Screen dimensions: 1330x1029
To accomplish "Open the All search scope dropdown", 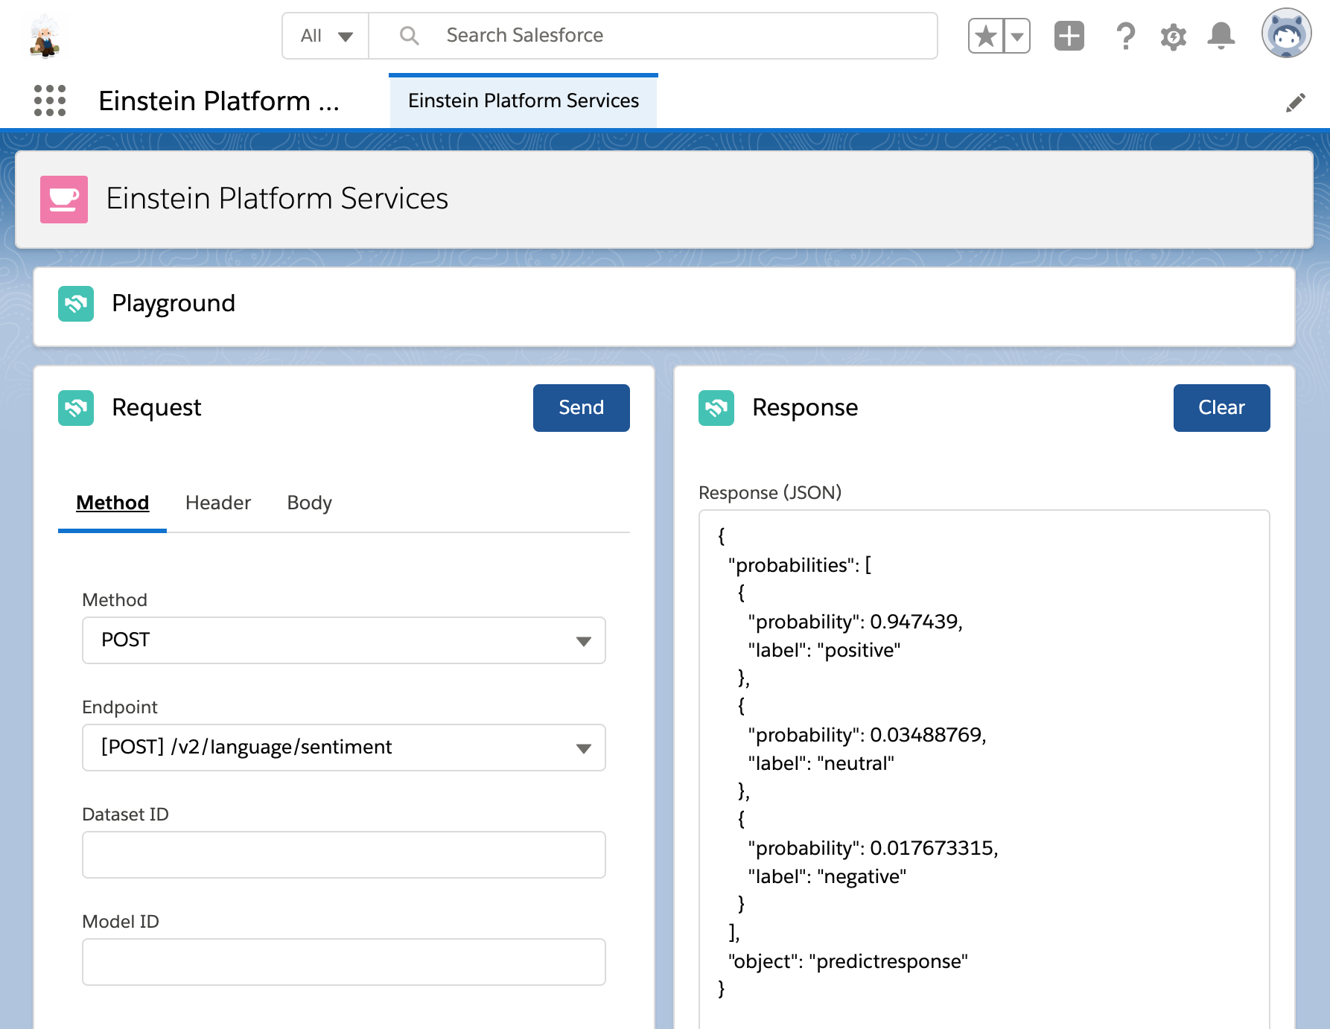I will 325,36.
